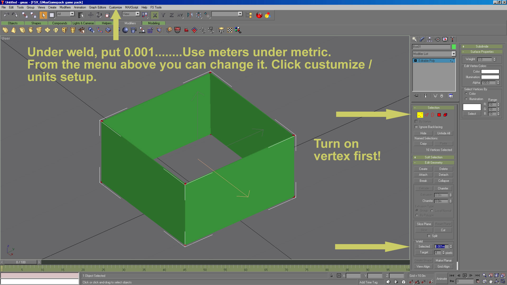
Task: Click the Select and Move tool
Action: [x=91, y=15]
